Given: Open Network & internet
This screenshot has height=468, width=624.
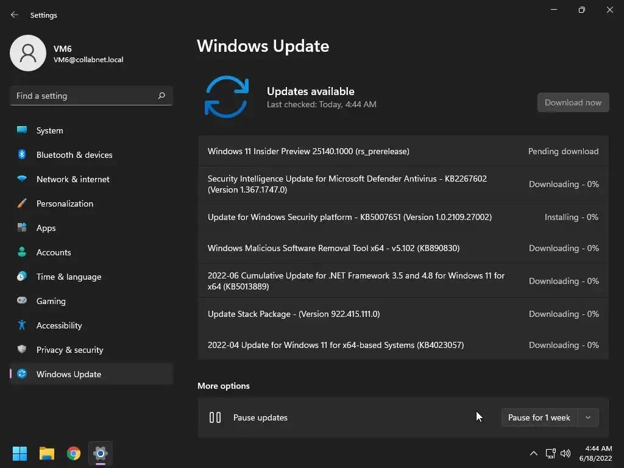Looking at the screenshot, I should tap(91, 179).
